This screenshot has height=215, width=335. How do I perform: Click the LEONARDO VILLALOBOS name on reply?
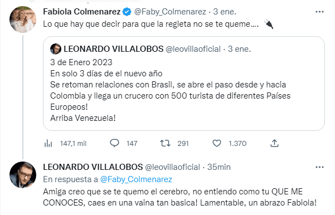[x=93, y=167]
